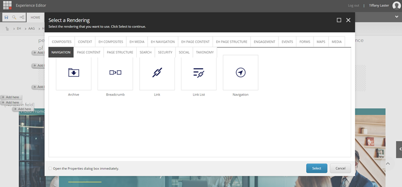
Task: Click the AAG breadcrumb item
Action: (32, 29)
